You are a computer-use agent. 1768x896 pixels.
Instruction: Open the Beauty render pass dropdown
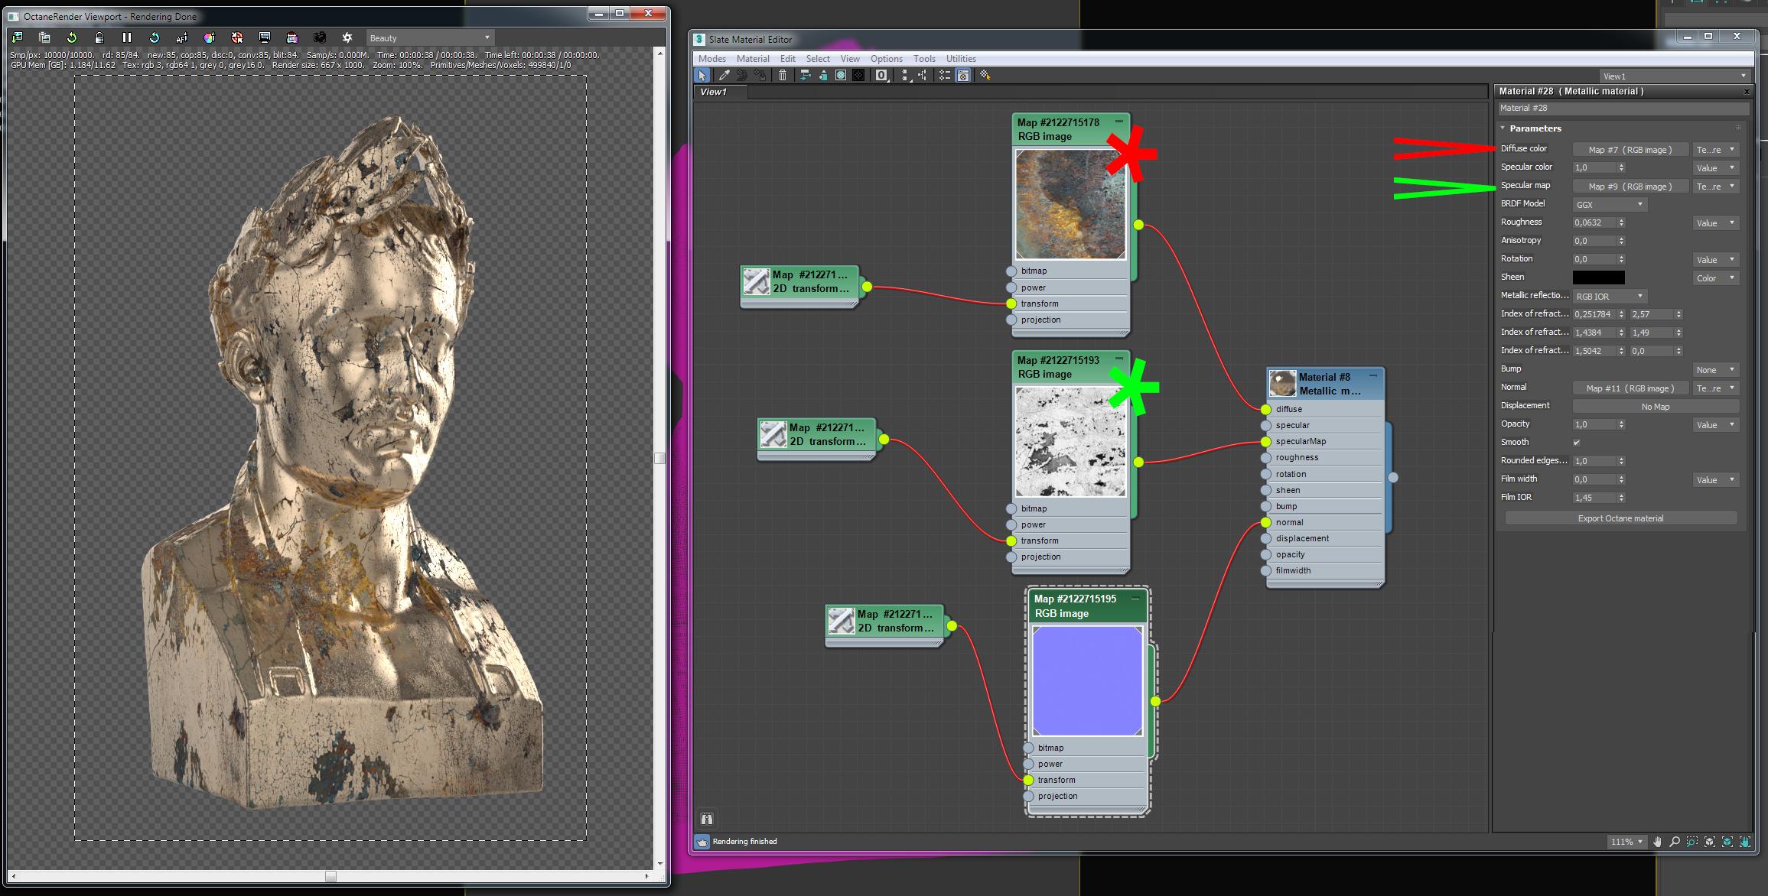pyautogui.click(x=429, y=37)
